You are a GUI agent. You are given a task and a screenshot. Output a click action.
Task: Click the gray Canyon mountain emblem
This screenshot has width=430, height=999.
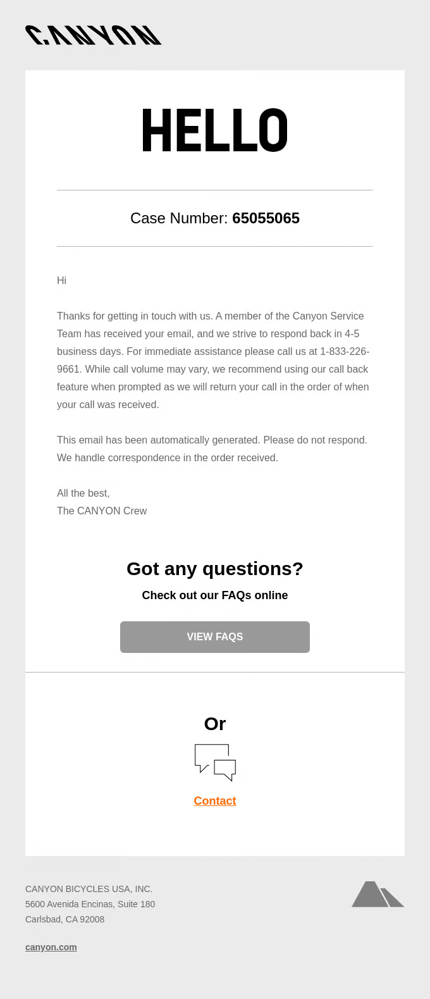coord(378,894)
